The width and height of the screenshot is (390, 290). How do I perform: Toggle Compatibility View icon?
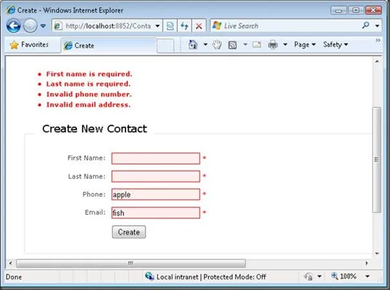point(170,26)
